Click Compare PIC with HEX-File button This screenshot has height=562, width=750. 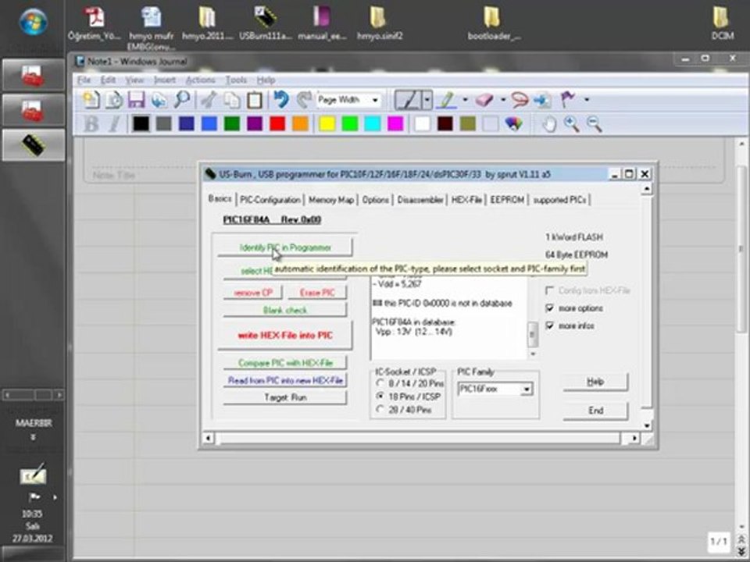[x=285, y=363]
